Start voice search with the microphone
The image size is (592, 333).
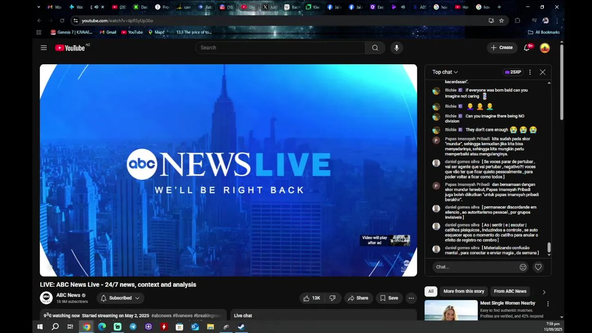[x=396, y=48]
